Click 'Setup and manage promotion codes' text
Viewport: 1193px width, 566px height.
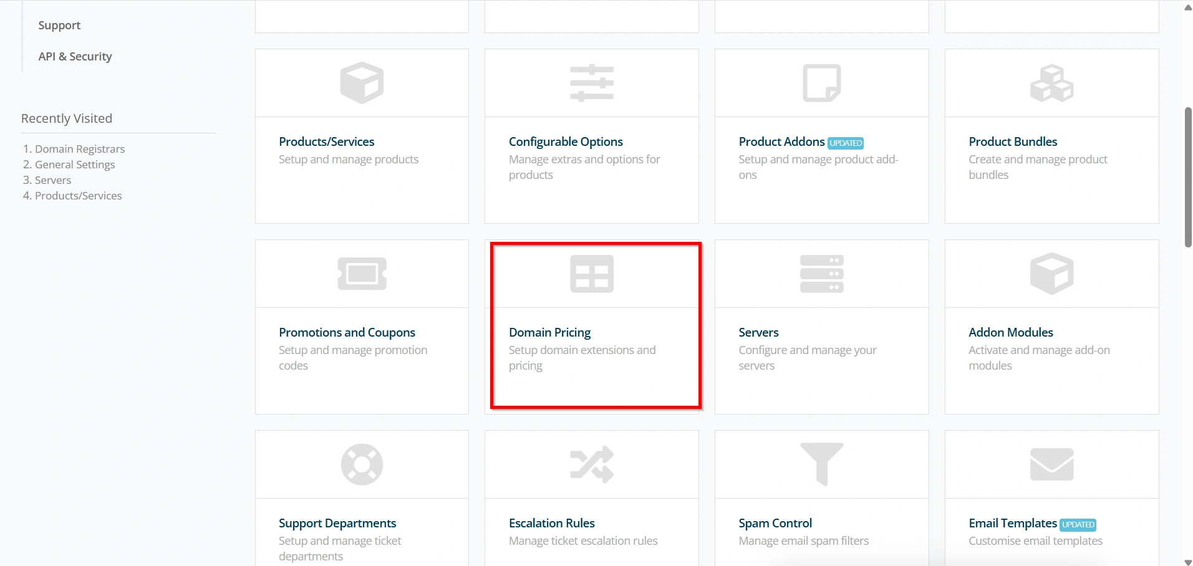(x=353, y=358)
